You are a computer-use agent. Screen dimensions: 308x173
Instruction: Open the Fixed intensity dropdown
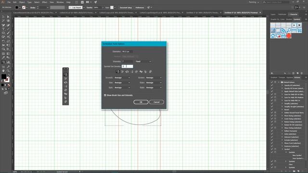tap(143, 62)
